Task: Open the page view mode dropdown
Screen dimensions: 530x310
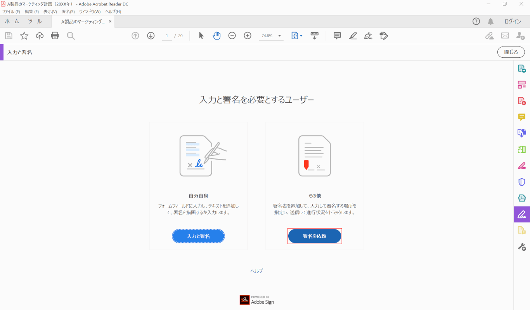Action: pos(296,35)
